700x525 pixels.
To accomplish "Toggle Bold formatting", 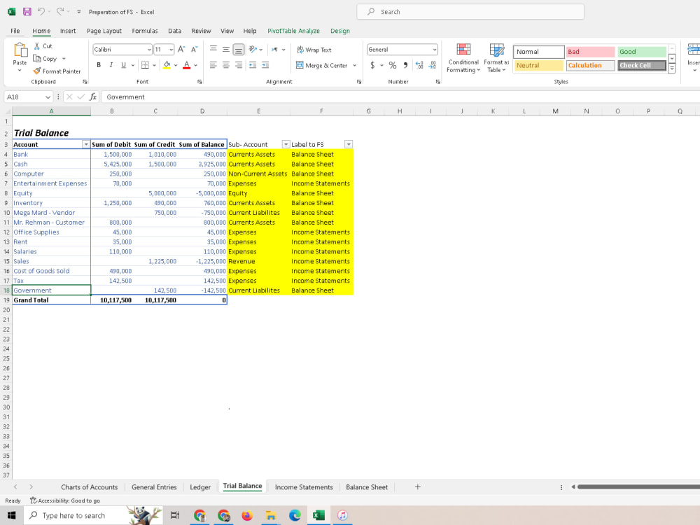I will [x=99, y=65].
